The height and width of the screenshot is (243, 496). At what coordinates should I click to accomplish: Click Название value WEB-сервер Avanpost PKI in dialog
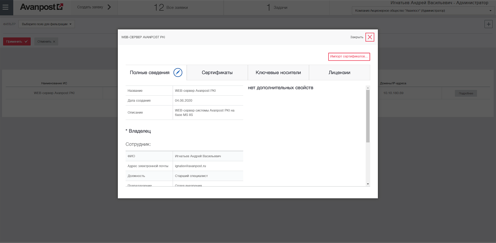point(195,91)
